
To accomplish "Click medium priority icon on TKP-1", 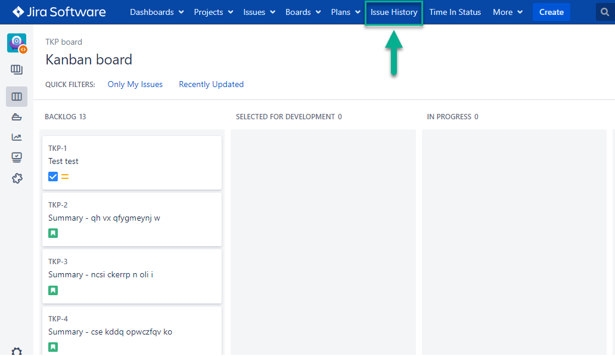I will 65,177.
